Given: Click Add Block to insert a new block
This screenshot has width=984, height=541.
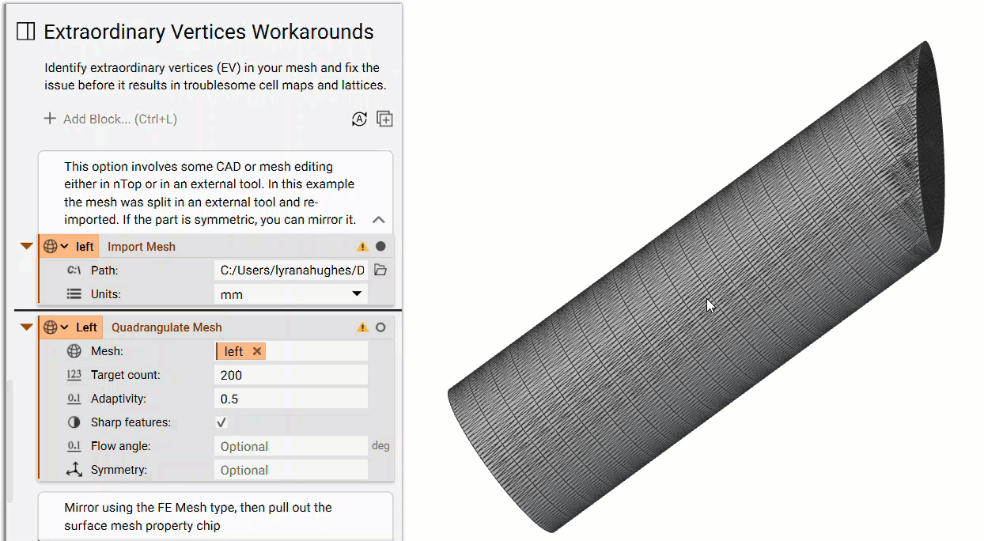Looking at the screenshot, I should tap(95, 119).
